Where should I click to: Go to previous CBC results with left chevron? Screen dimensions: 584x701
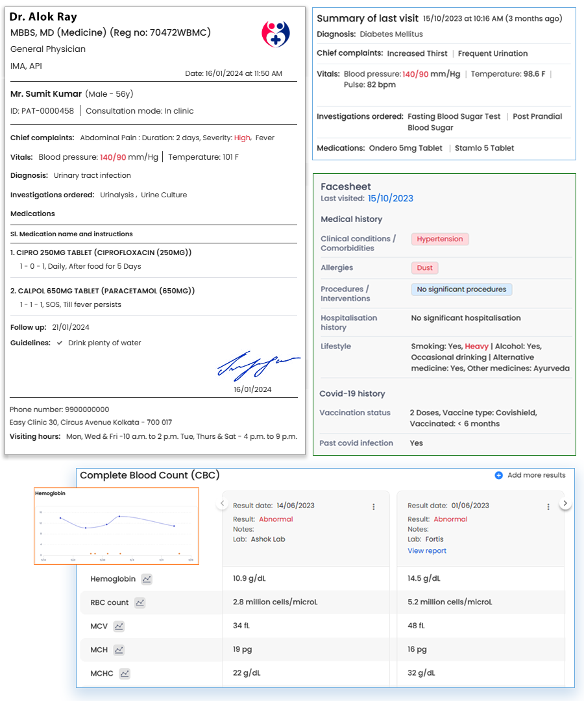(x=222, y=504)
